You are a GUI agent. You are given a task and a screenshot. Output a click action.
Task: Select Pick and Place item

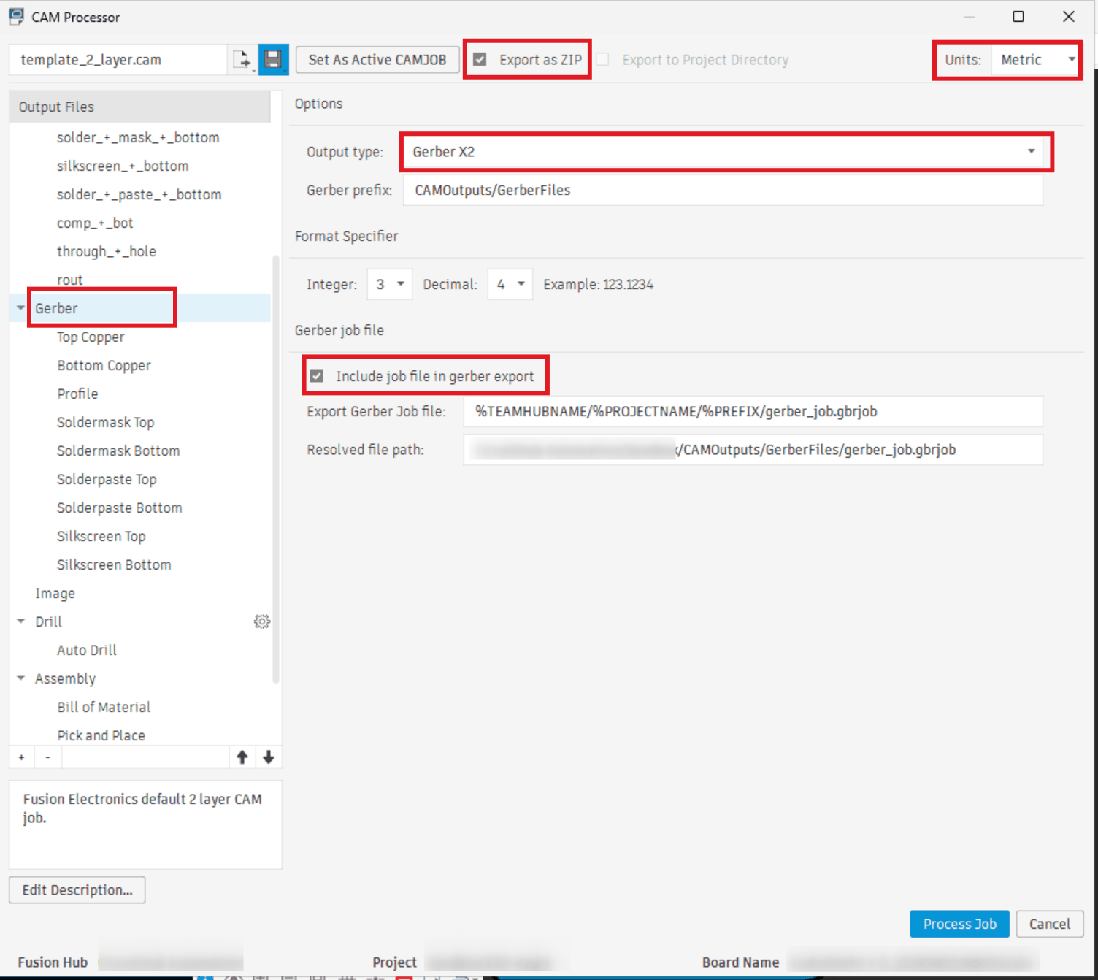pos(101,735)
